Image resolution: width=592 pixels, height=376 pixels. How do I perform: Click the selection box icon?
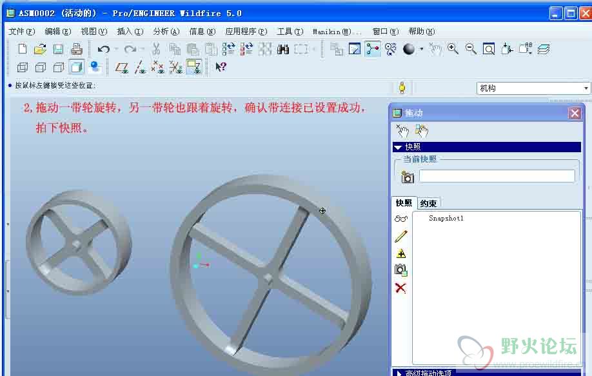[x=301, y=49]
